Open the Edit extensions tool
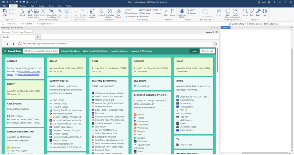Screen dimensions: 294x155 point(252,12)
